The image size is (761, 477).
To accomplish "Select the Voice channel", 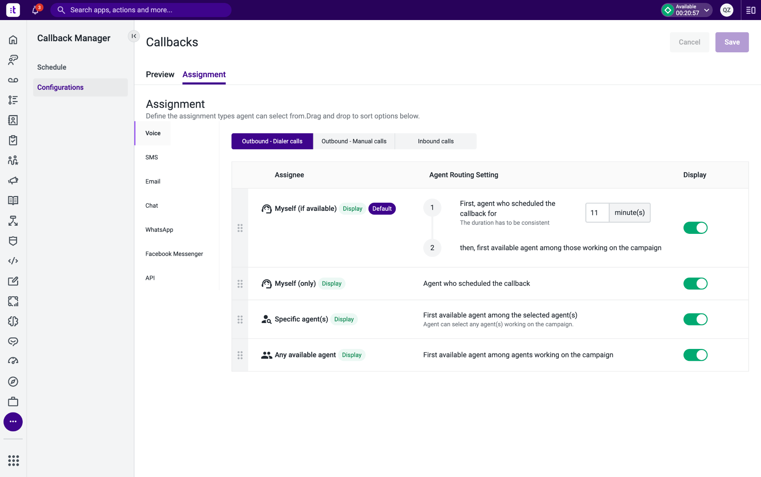I will [153, 133].
